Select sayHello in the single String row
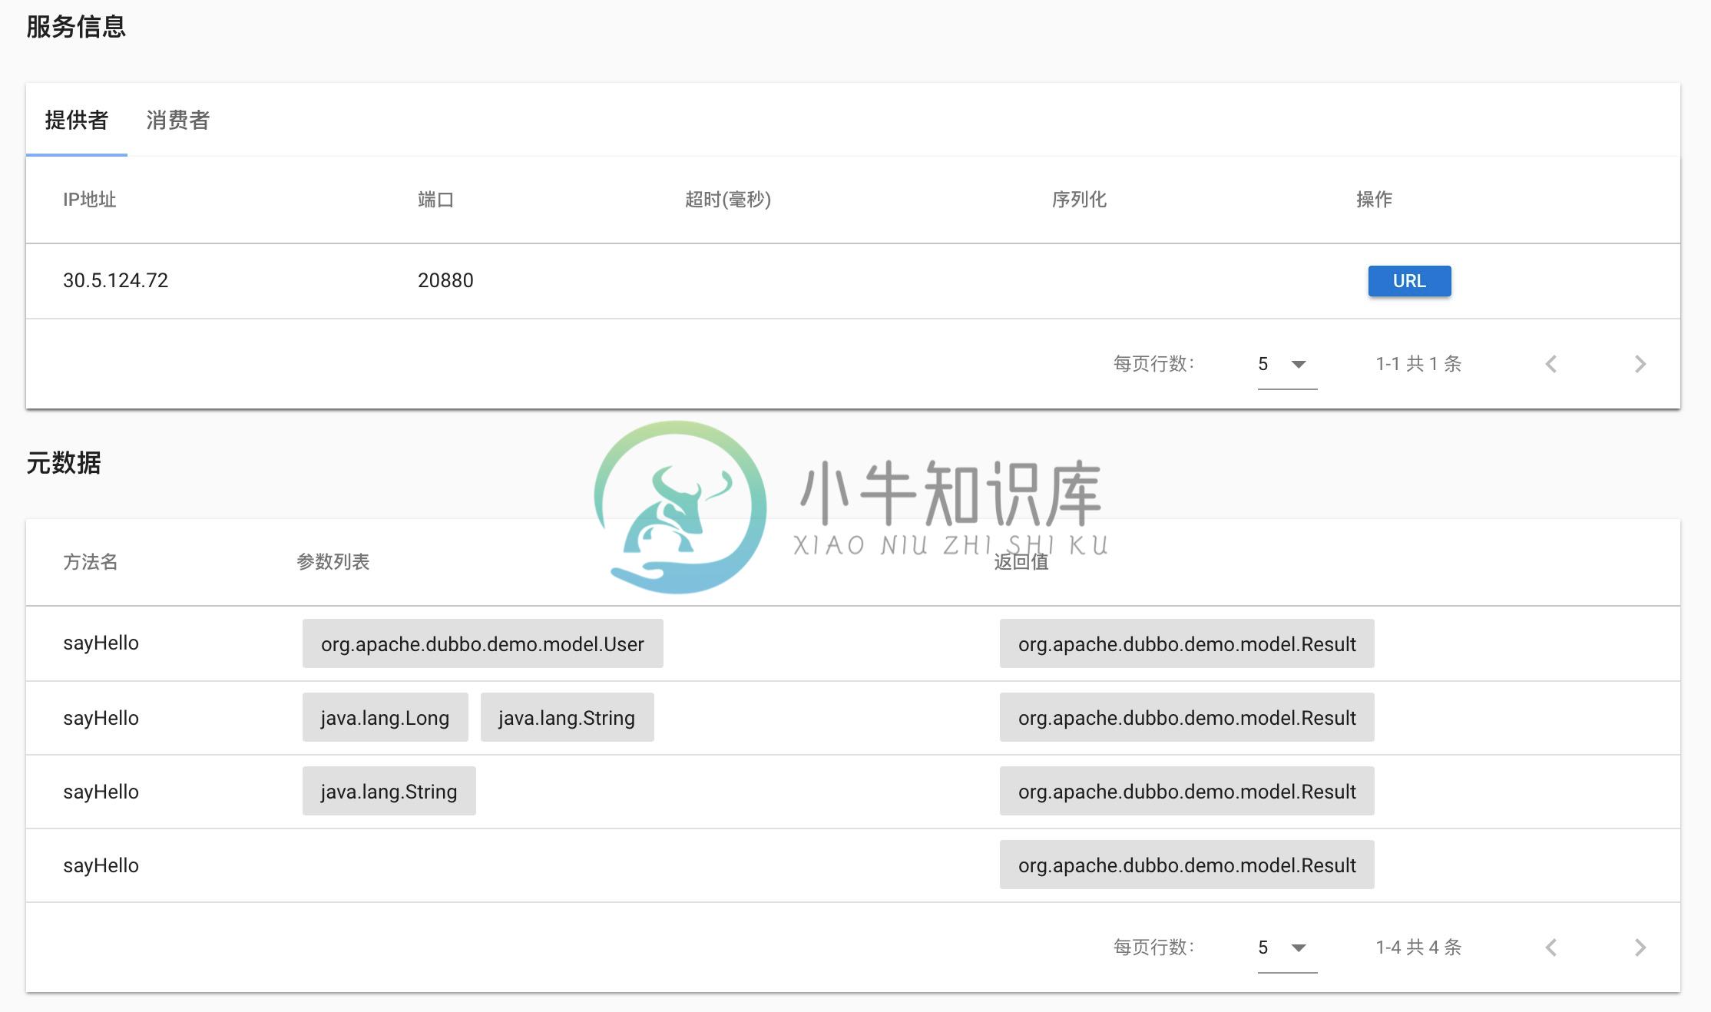Screen dimensions: 1711x1012 101,792
